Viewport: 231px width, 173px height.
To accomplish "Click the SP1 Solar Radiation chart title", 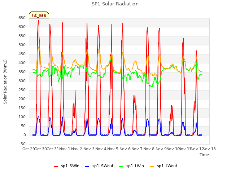I will (115, 4).
